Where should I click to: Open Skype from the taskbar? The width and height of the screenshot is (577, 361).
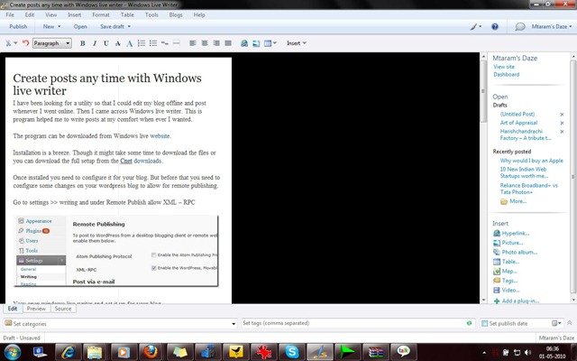pos(291,352)
